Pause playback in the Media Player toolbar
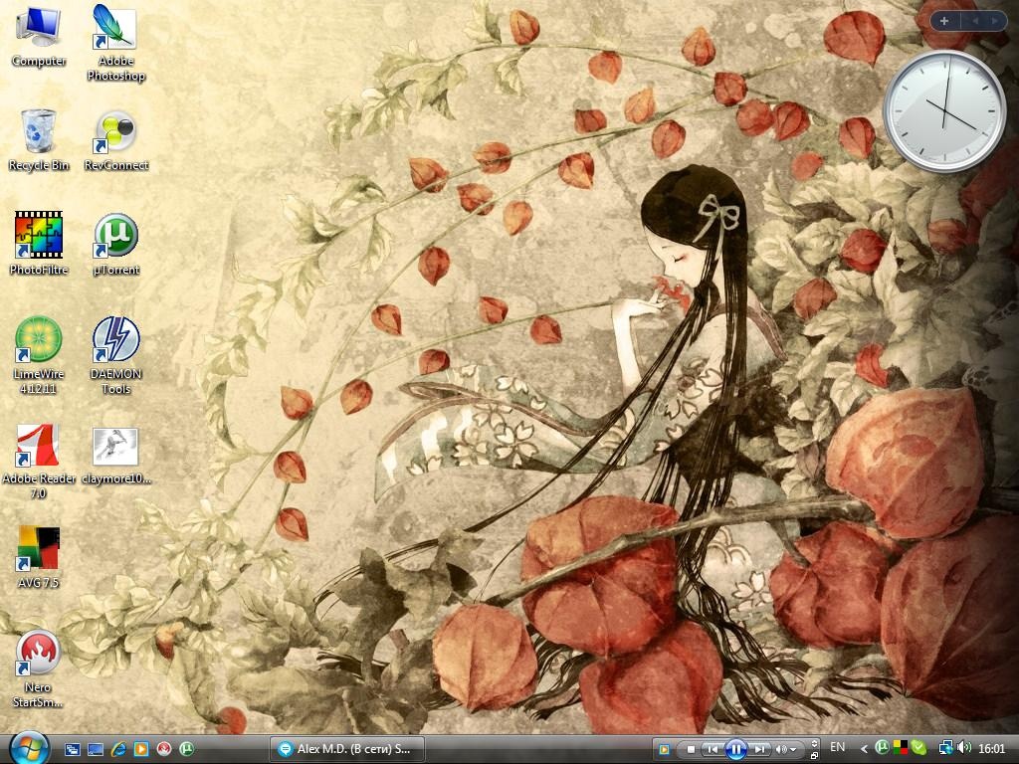This screenshot has width=1019, height=764. coord(735,750)
